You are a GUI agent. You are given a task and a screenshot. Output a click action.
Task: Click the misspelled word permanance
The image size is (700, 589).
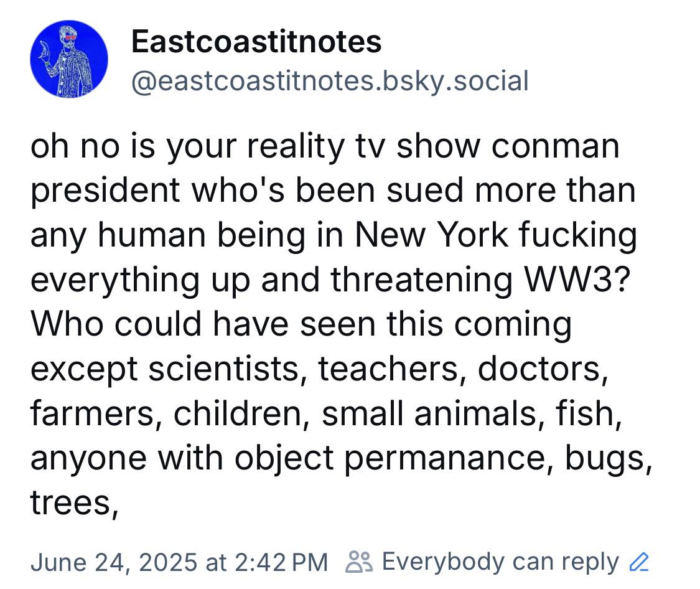tap(444, 459)
